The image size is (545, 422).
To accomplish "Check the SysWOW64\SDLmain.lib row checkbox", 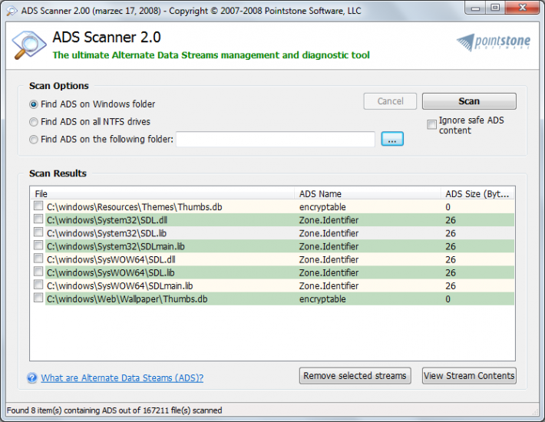I will [x=38, y=285].
